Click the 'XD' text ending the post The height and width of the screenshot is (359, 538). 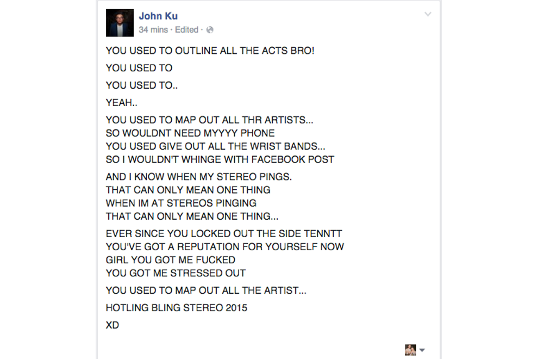[x=112, y=325]
